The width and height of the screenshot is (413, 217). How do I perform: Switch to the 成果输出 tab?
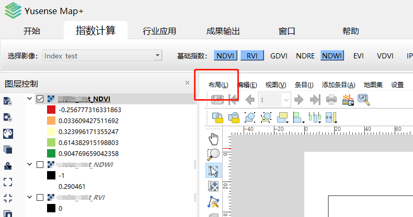tap(223, 31)
